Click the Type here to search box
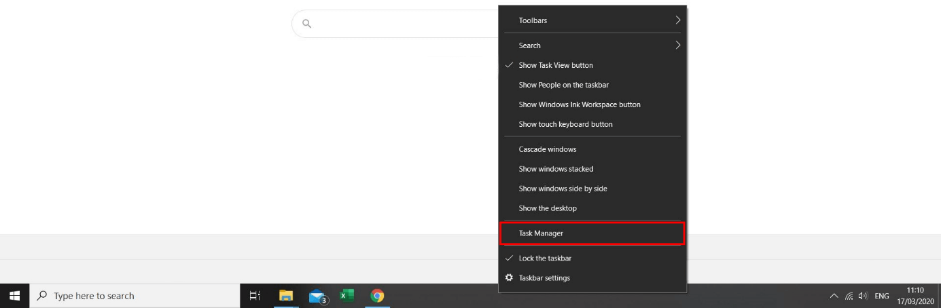This screenshot has width=941, height=308. (136, 296)
